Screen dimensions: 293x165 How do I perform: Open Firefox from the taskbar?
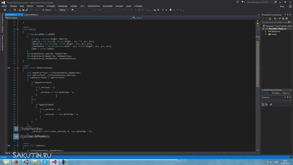(16, 162)
